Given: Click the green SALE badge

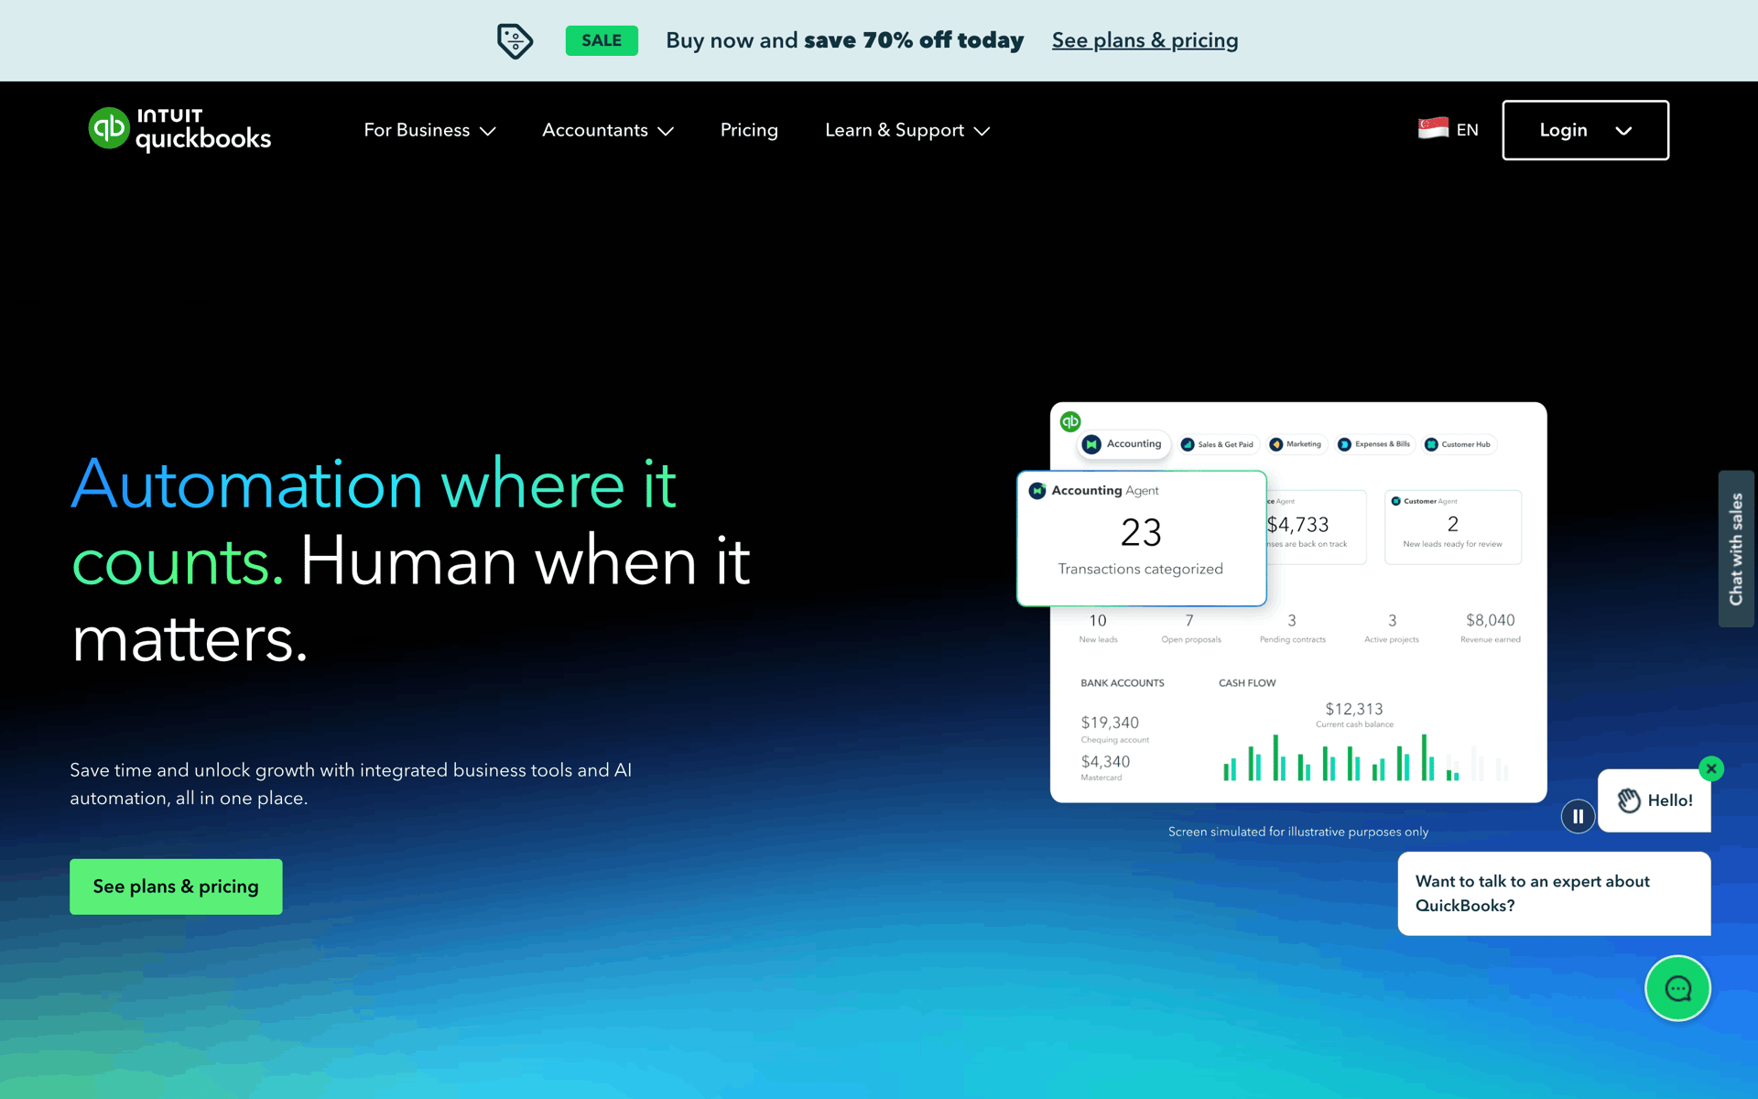Looking at the screenshot, I should [602, 40].
